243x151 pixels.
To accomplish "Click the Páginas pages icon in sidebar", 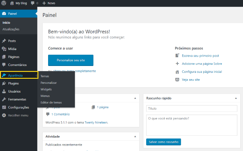I will pyautogui.click(x=4, y=57).
